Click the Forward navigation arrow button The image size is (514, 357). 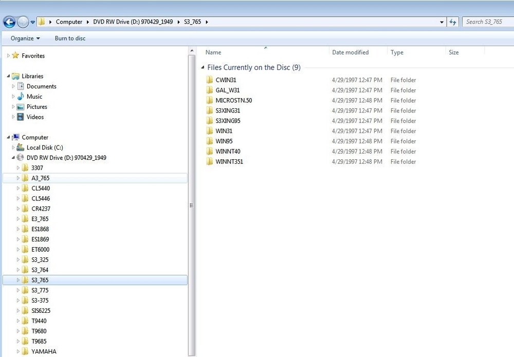pos(23,22)
